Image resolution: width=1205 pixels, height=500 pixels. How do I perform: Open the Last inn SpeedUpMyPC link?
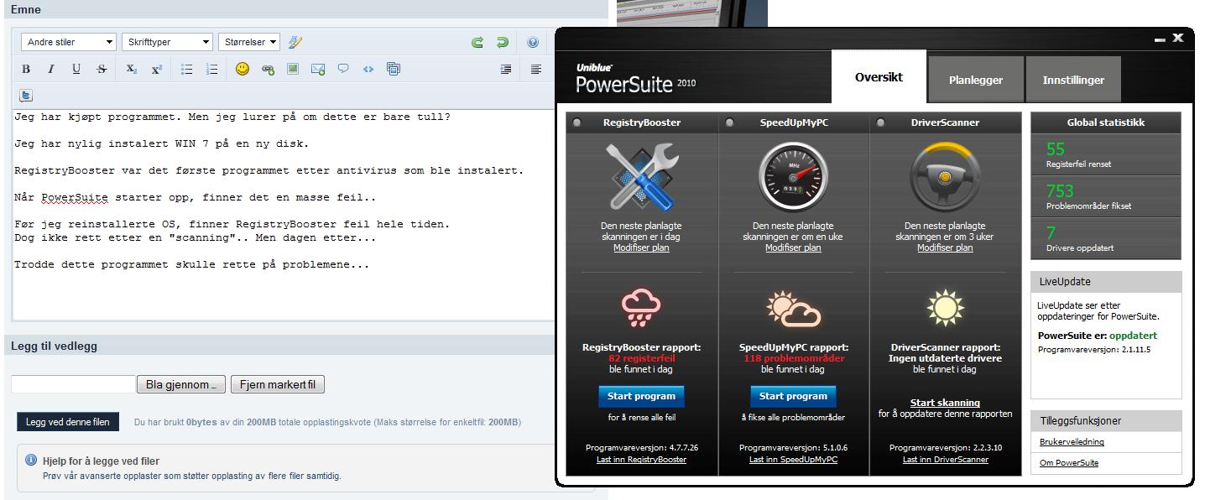[x=793, y=460]
